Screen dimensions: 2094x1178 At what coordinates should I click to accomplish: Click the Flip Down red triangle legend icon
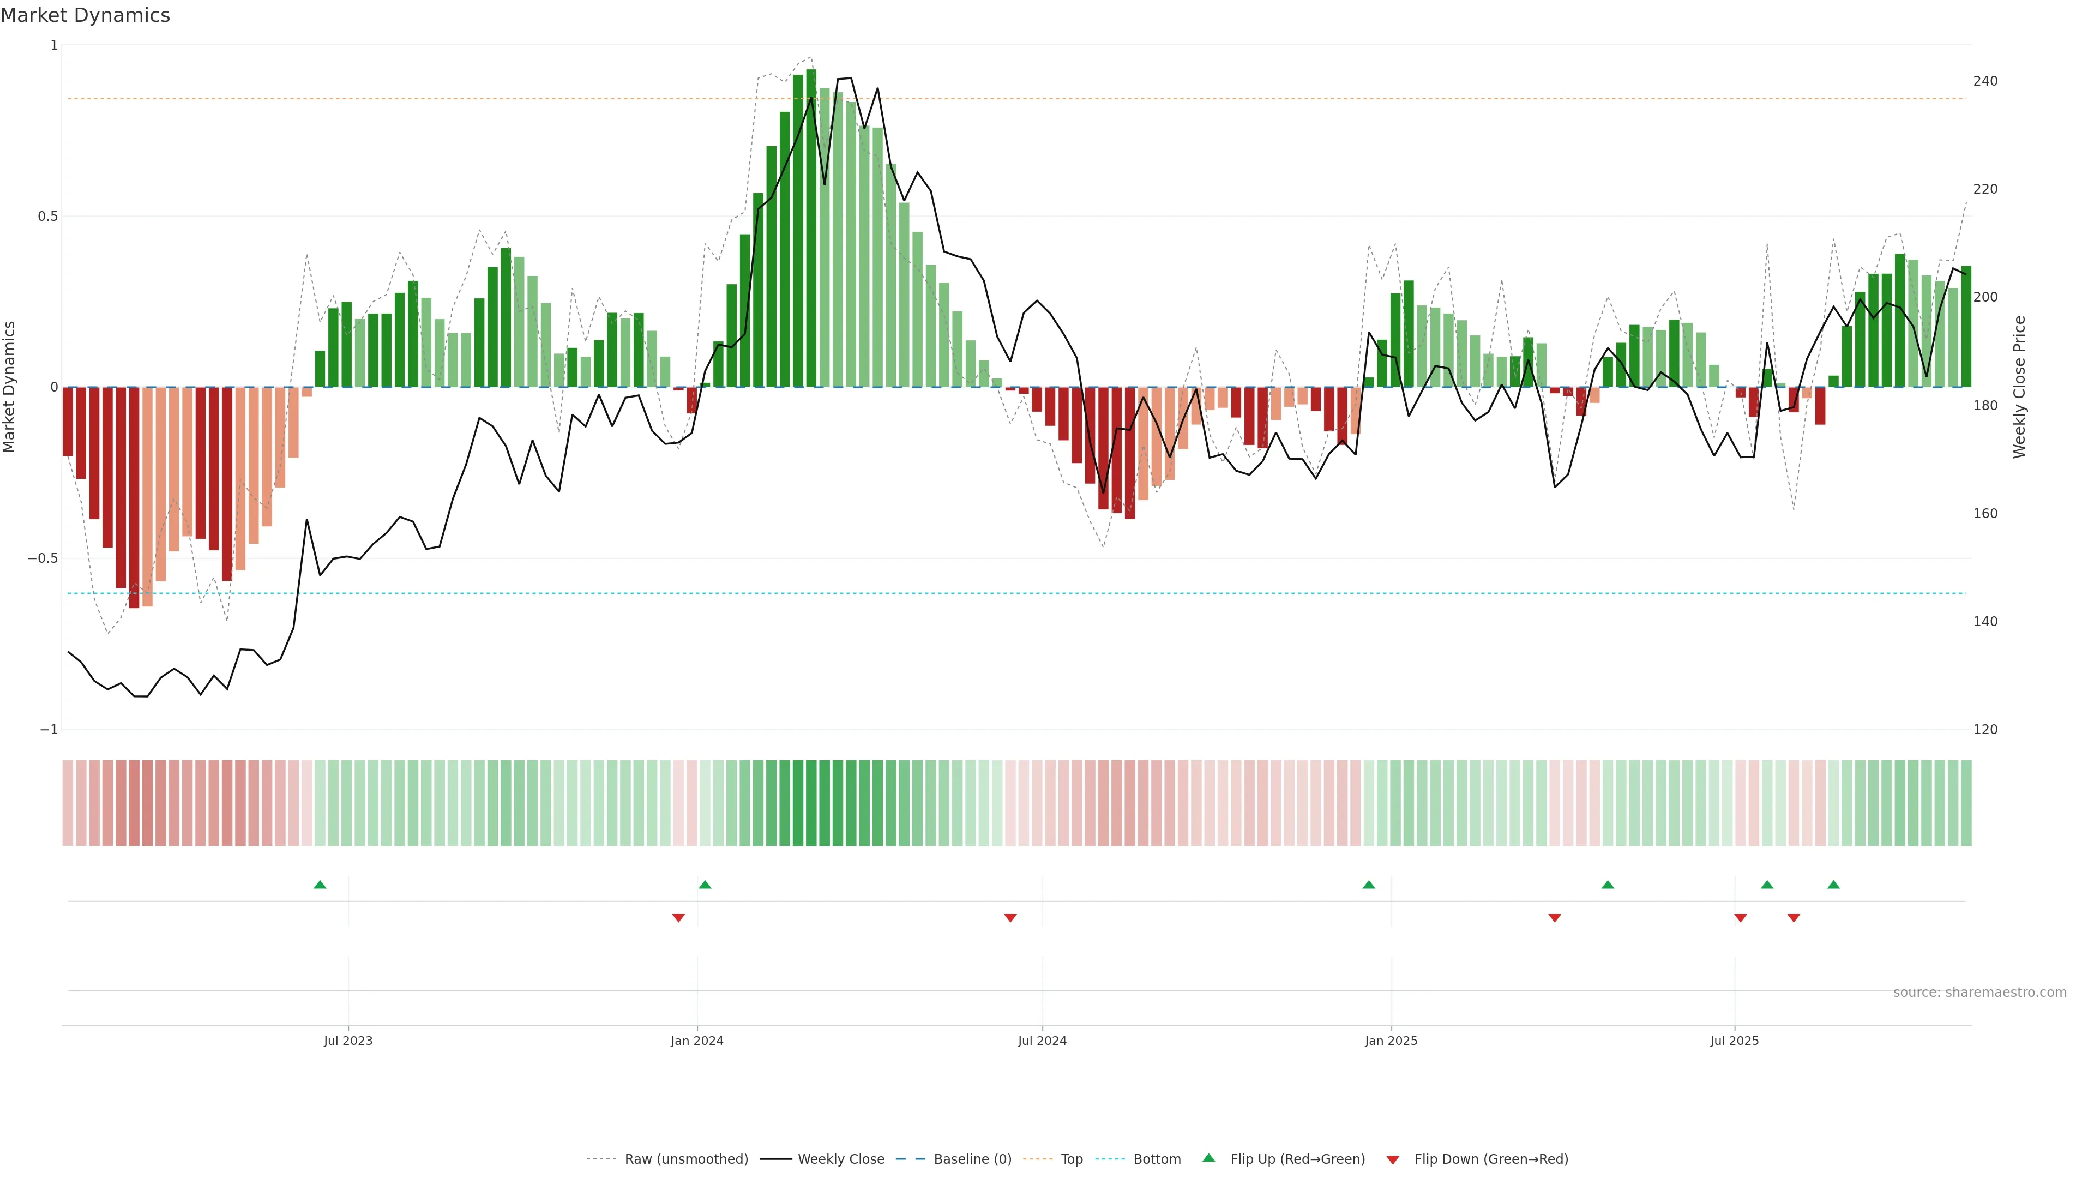[x=1393, y=1159]
